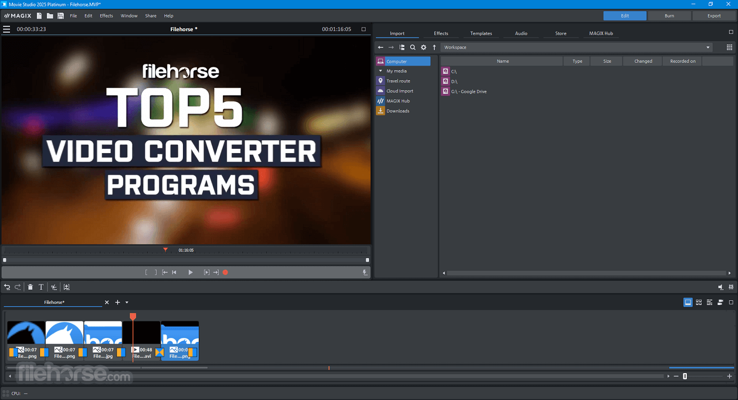Jump to the range start
Image resolution: width=738 pixels, height=400 pixels.
coord(165,272)
